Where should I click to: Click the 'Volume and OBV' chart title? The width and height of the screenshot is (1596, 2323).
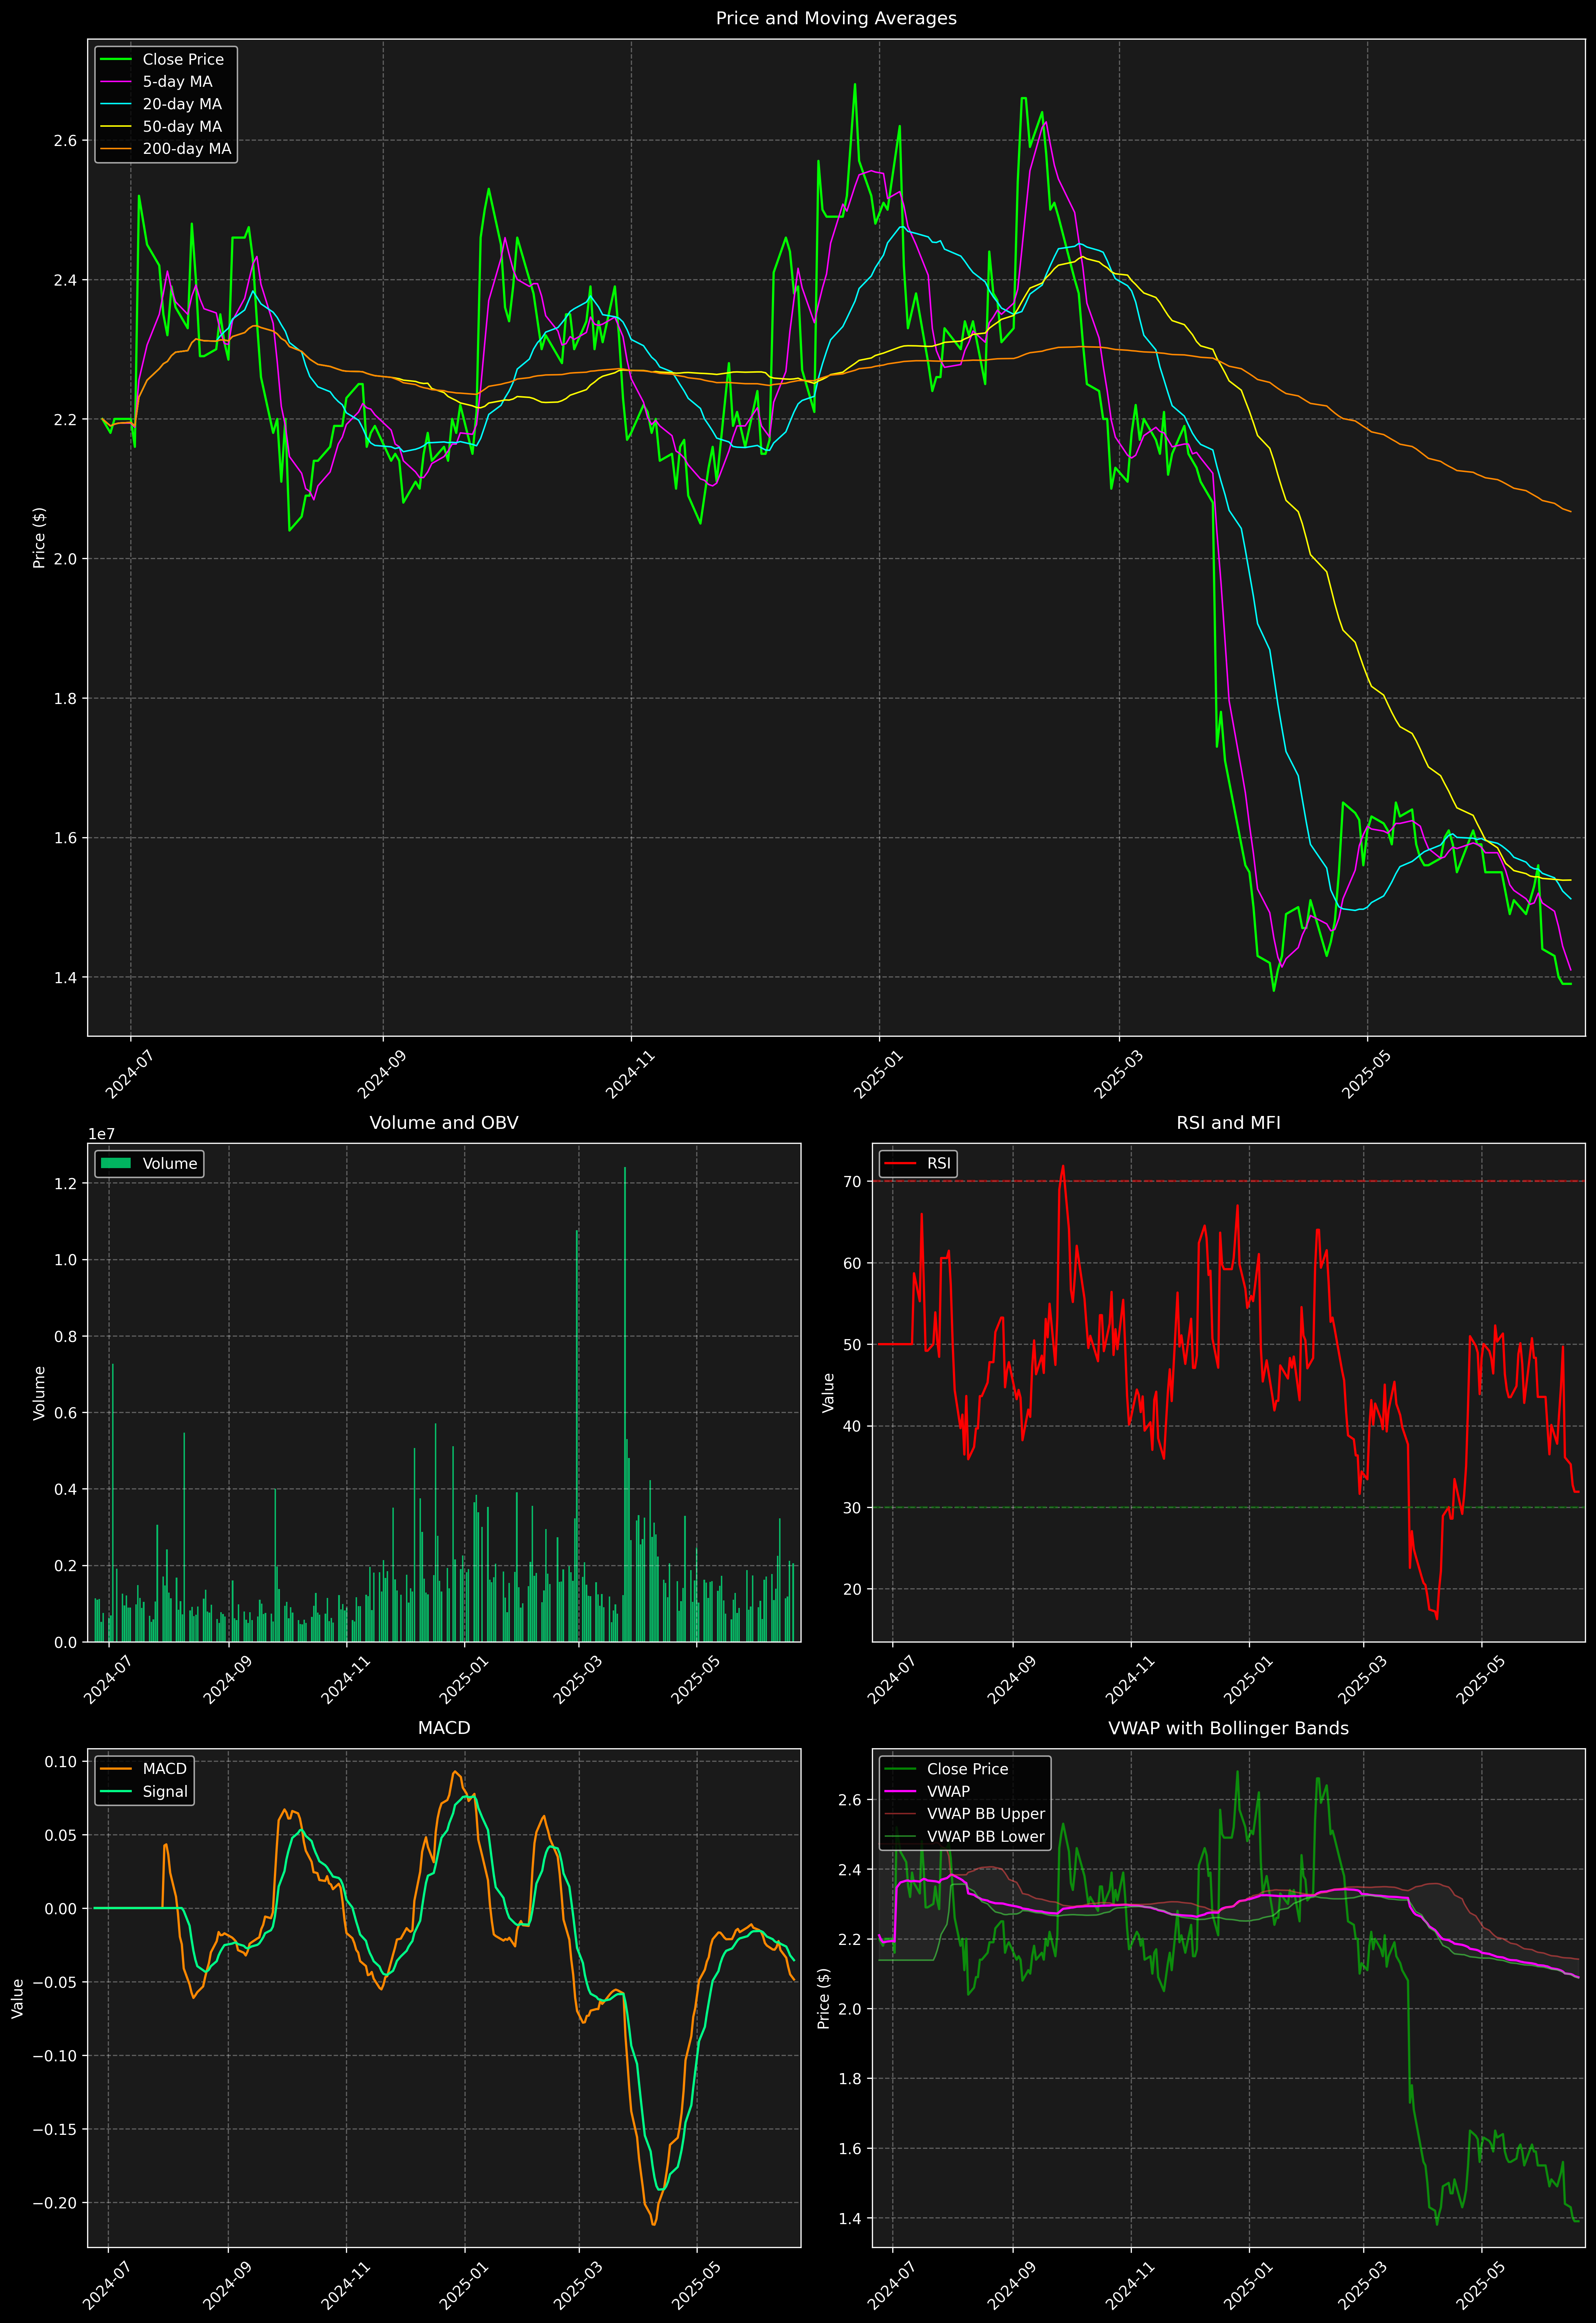444,1122
